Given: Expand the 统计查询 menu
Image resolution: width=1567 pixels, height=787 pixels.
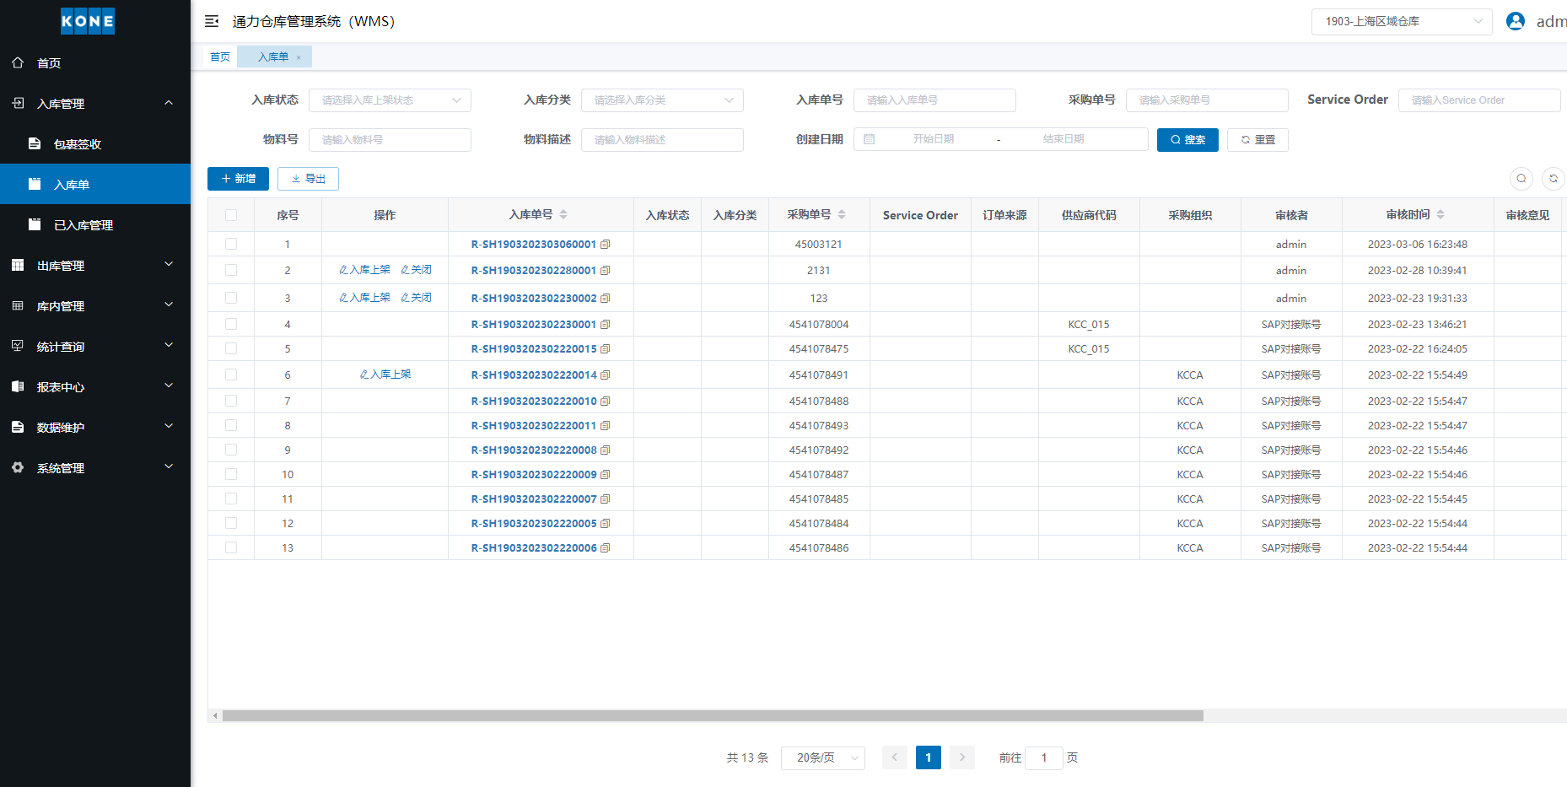Looking at the screenshot, I should click(95, 346).
